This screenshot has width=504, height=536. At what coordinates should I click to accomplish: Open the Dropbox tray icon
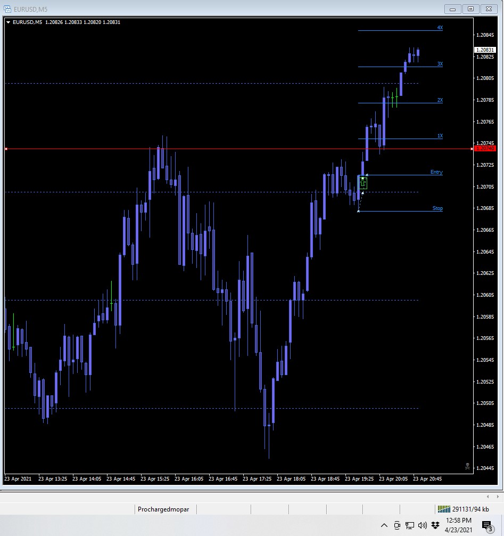click(x=435, y=525)
